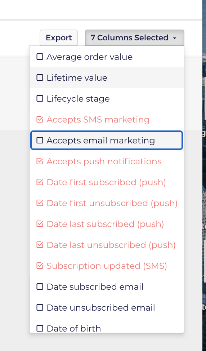206x351 pixels.
Task: Select the Date last subscribed (push) option
Action: point(107,224)
